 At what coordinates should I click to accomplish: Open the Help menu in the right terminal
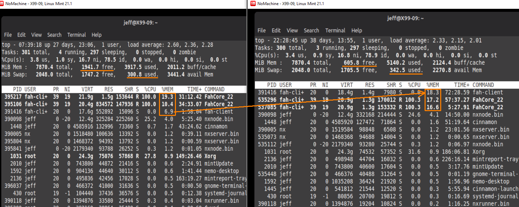(357, 30)
